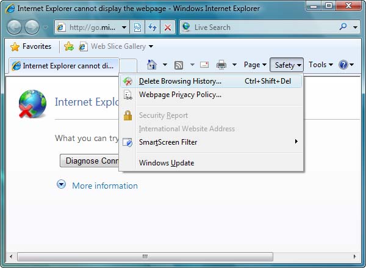Click the IE logo in title bar
This screenshot has width=366, height=268.
pyautogui.click(x=10, y=9)
